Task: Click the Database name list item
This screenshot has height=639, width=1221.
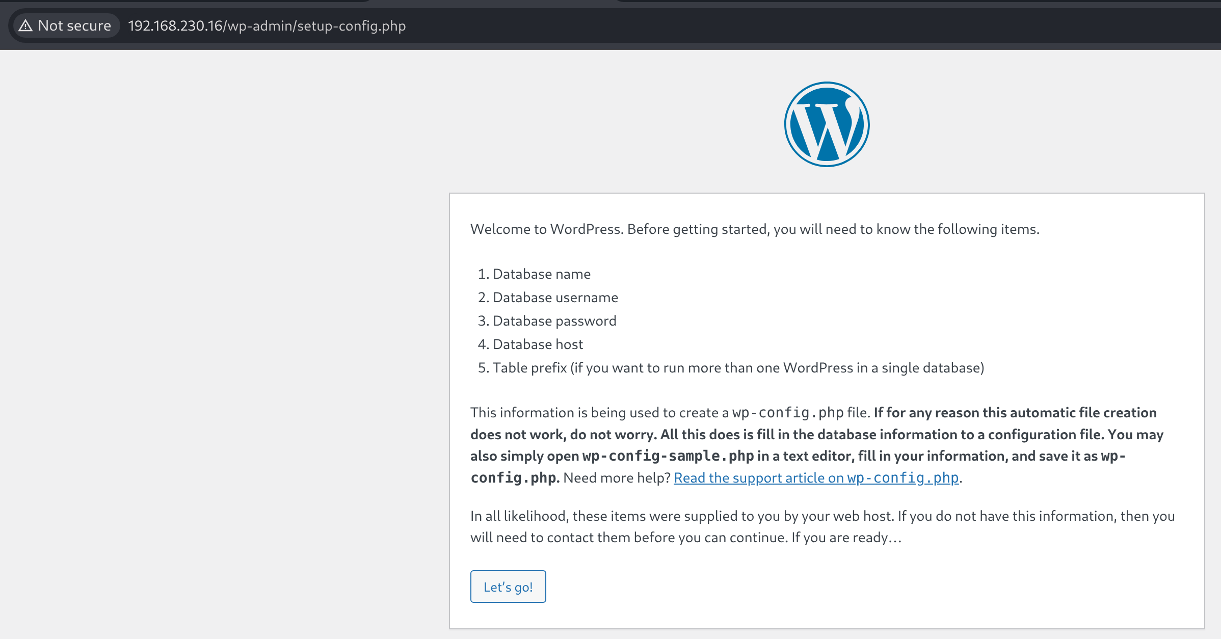Action: click(x=541, y=274)
